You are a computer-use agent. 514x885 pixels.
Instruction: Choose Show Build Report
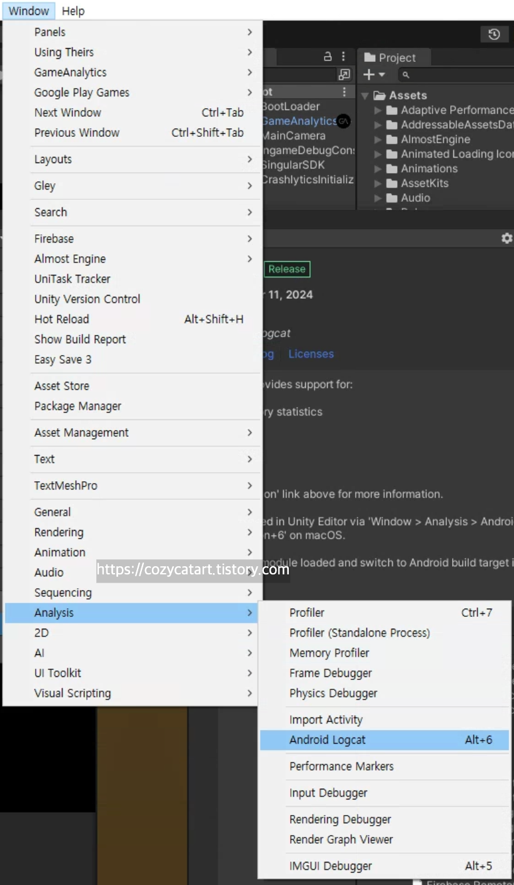(x=133, y=339)
